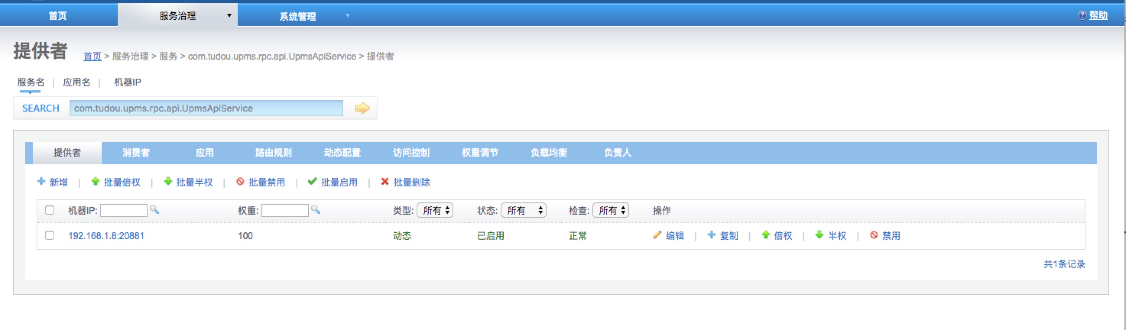The height and width of the screenshot is (330, 1126).
Task: Click the 已启用 status cell
Action: [490, 236]
